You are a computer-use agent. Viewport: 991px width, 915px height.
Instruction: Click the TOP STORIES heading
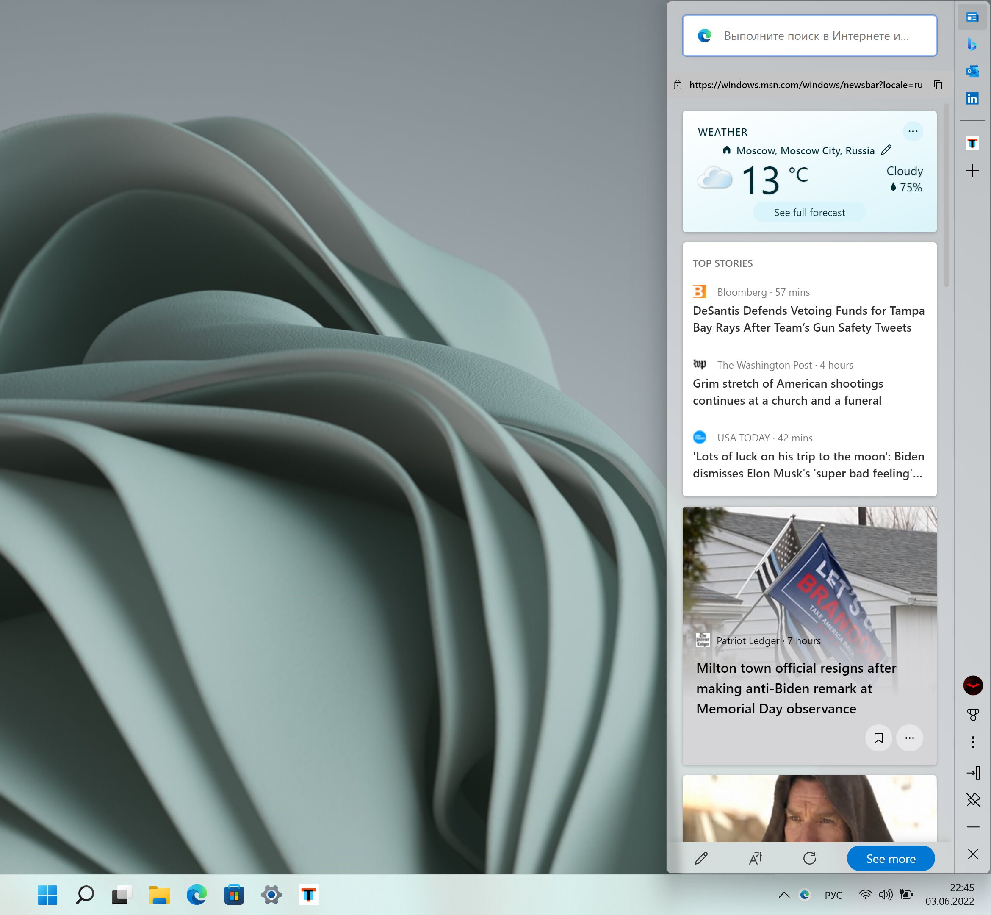722,263
